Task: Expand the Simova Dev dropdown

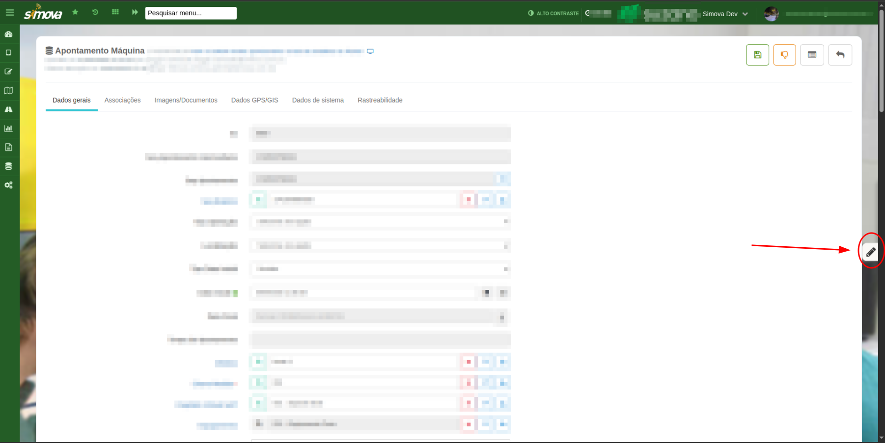Action: tap(725, 14)
